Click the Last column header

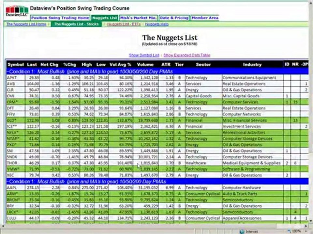coord(32,64)
